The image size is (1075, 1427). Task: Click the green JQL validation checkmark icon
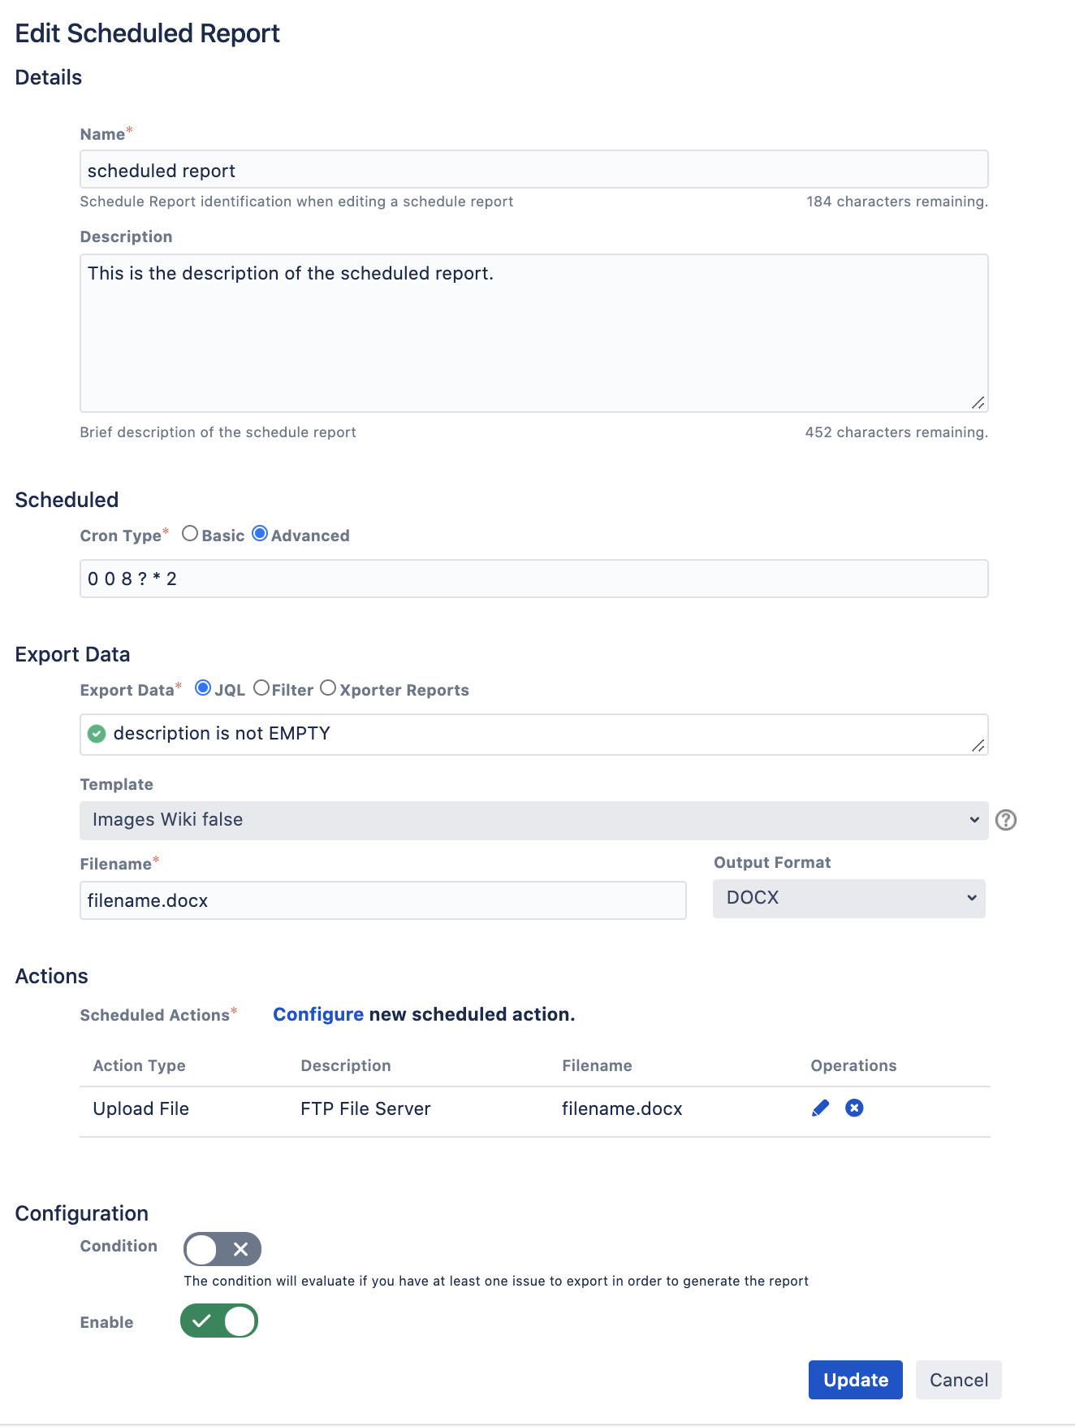pyautogui.click(x=97, y=734)
